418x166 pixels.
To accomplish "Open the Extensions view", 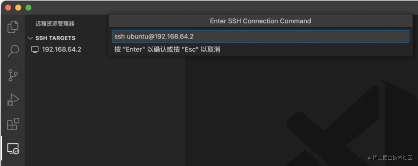I will (13, 124).
